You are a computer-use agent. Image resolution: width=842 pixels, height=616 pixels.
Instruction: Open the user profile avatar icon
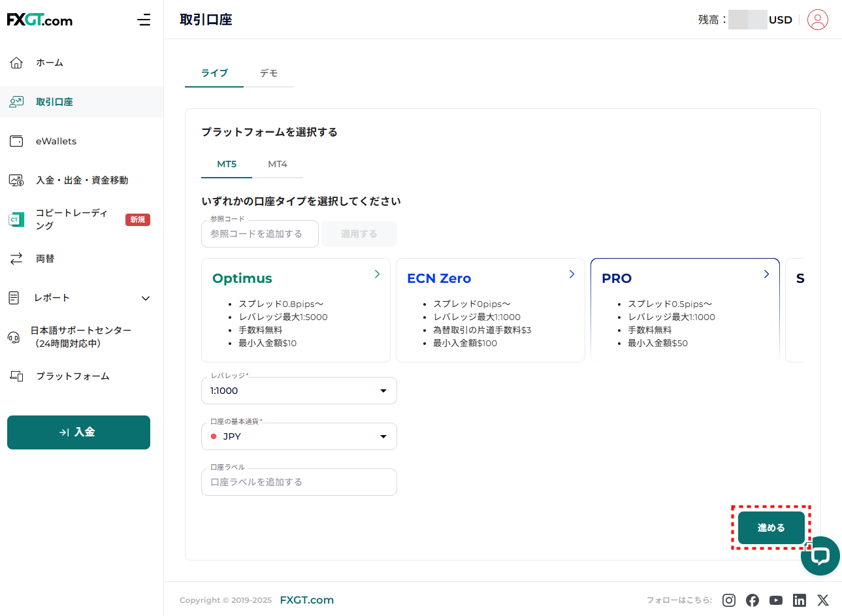click(817, 20)
